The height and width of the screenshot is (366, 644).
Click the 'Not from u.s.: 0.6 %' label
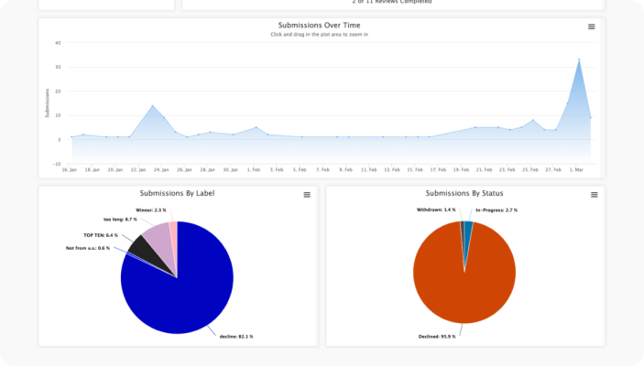click(x=88, y=248)
